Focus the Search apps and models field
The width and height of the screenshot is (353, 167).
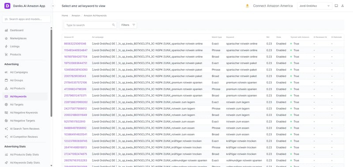coord(26,19)
